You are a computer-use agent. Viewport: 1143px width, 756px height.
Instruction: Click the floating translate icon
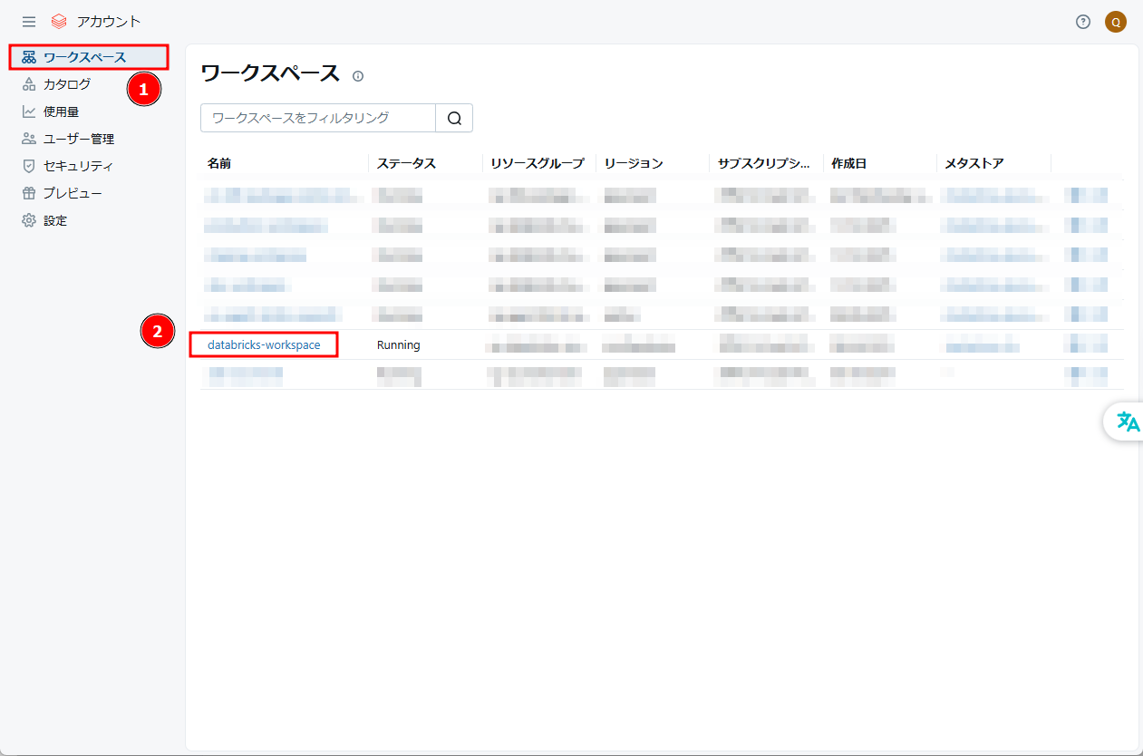1128,422
